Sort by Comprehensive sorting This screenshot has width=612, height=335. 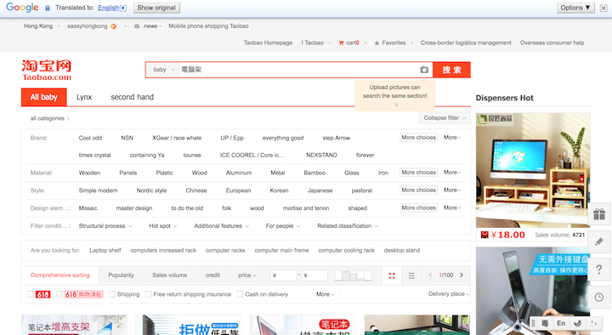60,275
